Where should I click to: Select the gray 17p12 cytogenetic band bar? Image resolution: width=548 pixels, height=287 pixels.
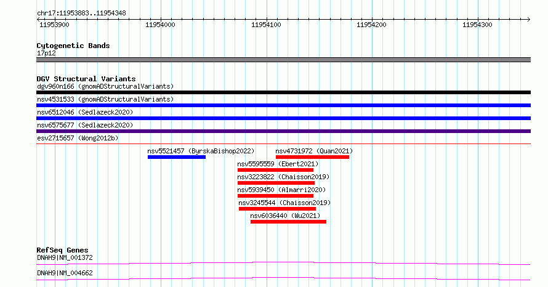(283, 60)
